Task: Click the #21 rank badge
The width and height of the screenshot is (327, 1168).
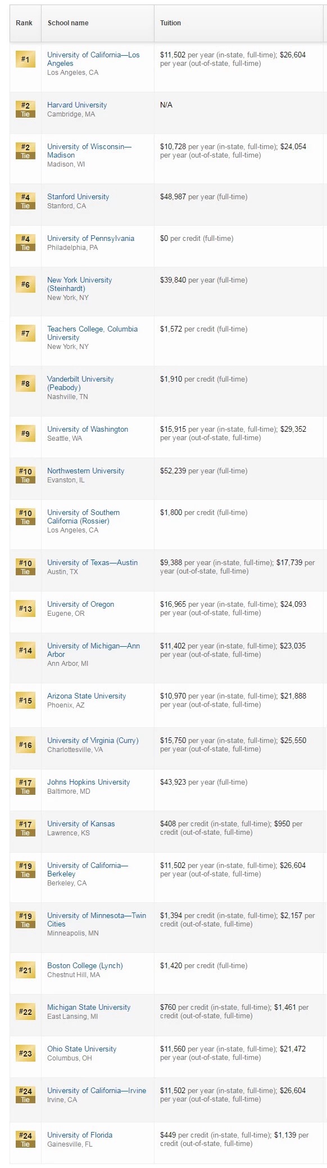Action: pyautogui.click(x=25, y=970)
